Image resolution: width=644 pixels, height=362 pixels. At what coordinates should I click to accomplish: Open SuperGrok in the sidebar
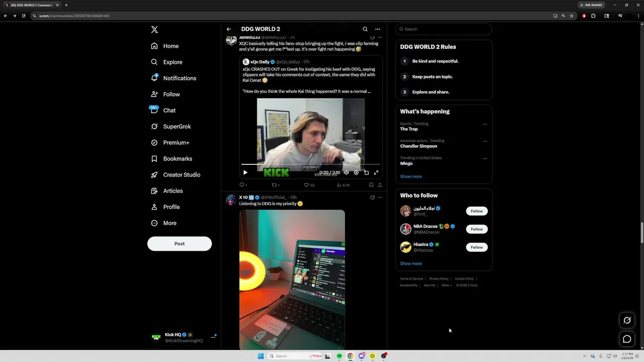click(x=171, y=126)
